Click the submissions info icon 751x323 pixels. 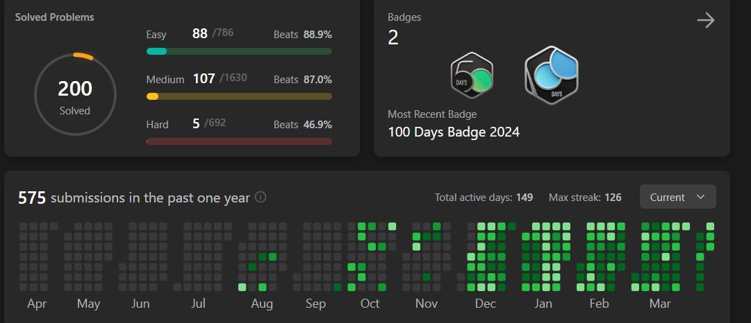coord(261,197)
